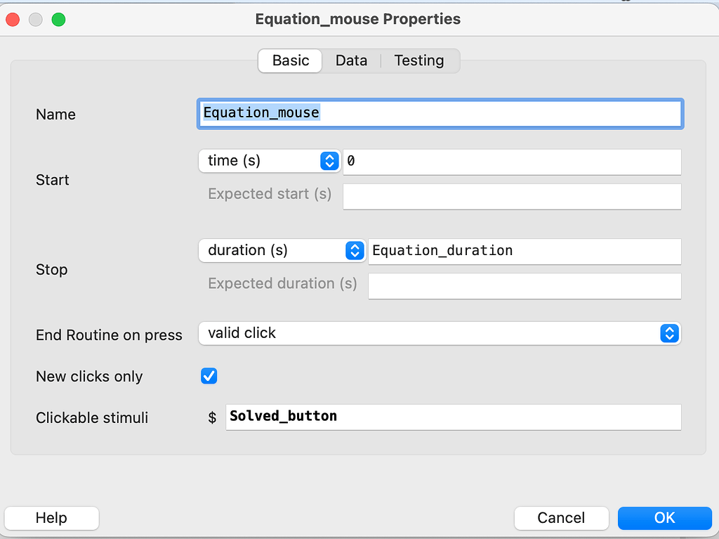
Task: Click the stepper arrows on the time (s) selector
Action: tap(328, 161)
